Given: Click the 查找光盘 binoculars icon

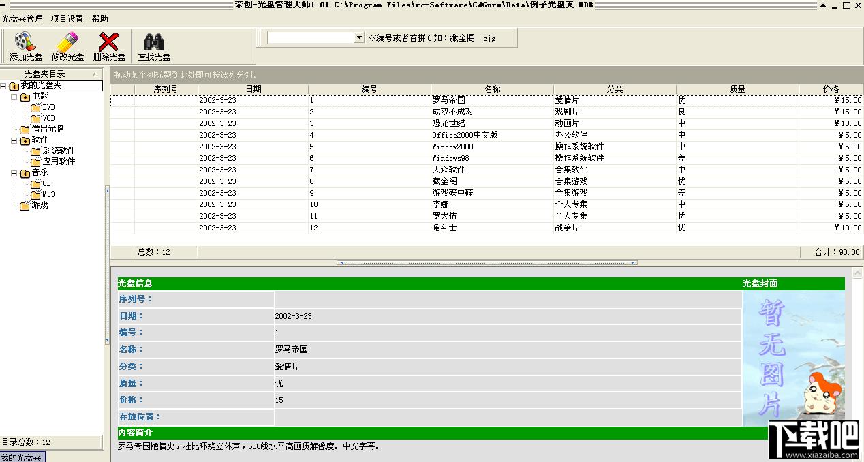Looking at the screenshot, I should (x=153, y=42).
